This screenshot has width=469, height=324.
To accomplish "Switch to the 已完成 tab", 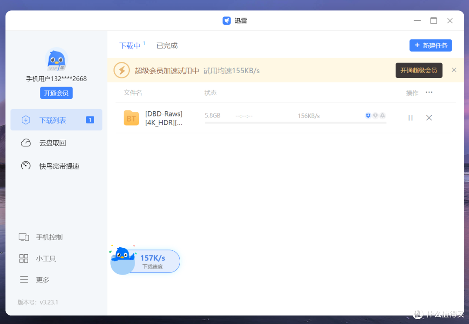I will coord(167,45).
